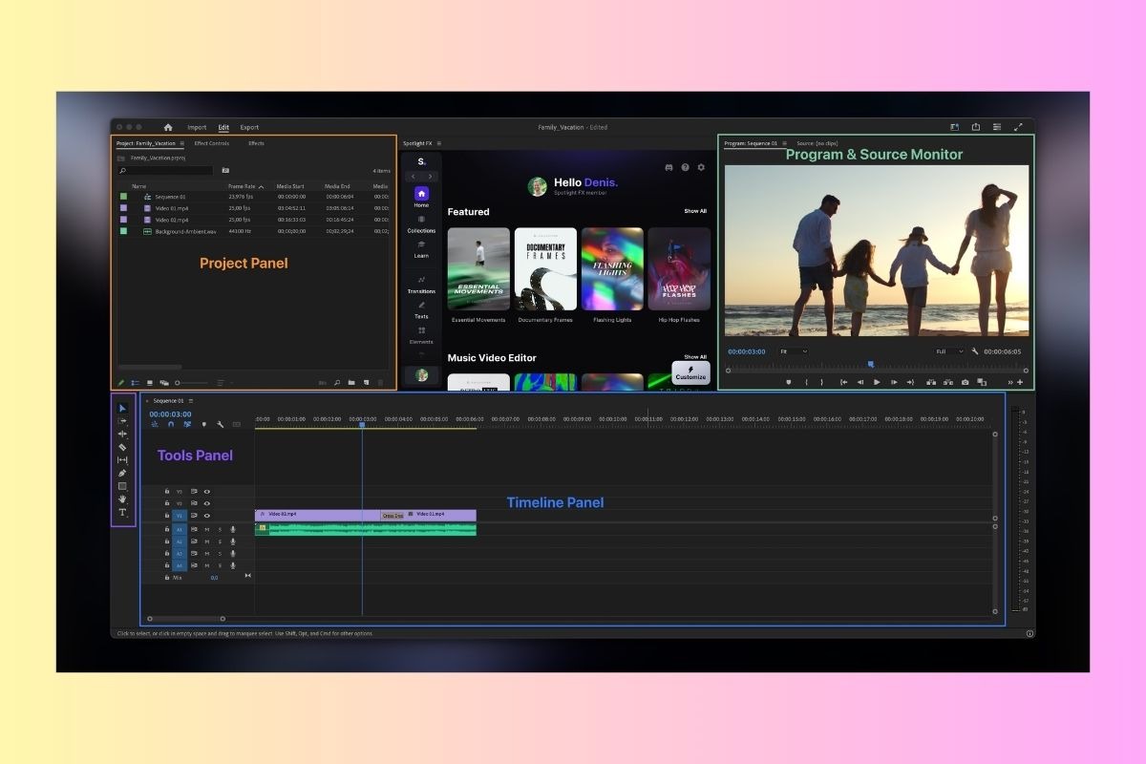Select the Selection arrow tool
The height and width of the screenshot is (764, 1146).
[x=122, y=408]
